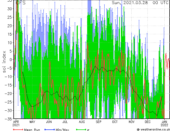Click the 0 y-axis value
Screen dimensions: 170x131
(10, 60)
